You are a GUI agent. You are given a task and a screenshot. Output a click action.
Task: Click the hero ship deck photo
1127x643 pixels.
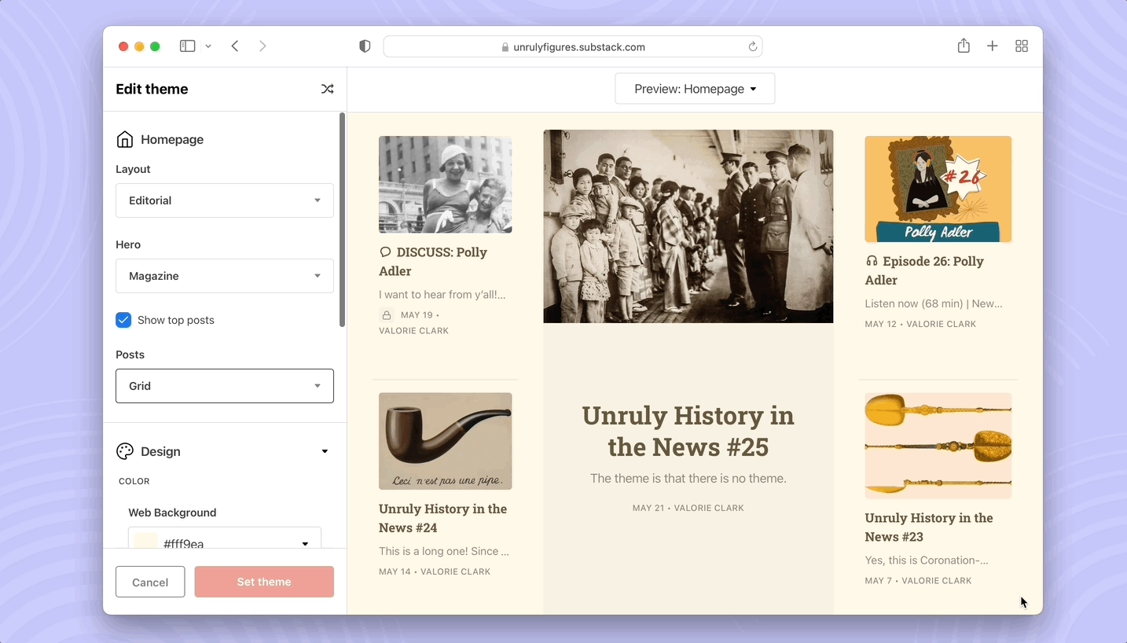pyautogui.click(x=688, y=226)
